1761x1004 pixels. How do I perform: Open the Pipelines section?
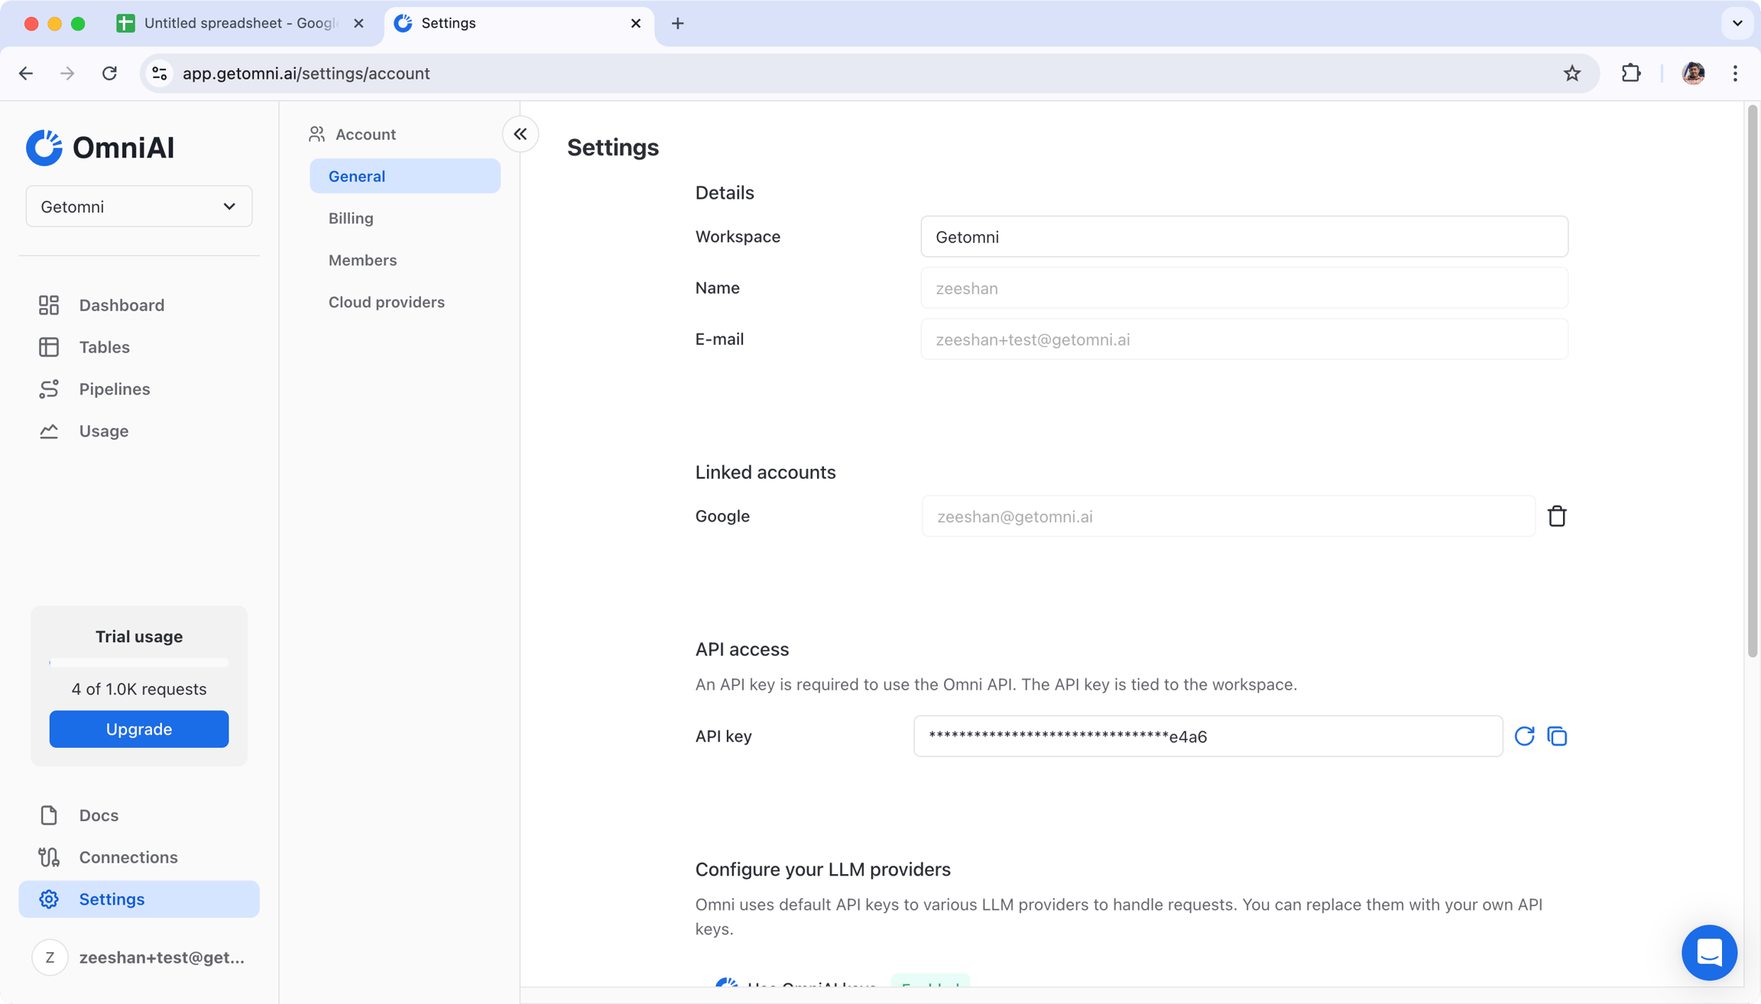[x=114, y=388]
